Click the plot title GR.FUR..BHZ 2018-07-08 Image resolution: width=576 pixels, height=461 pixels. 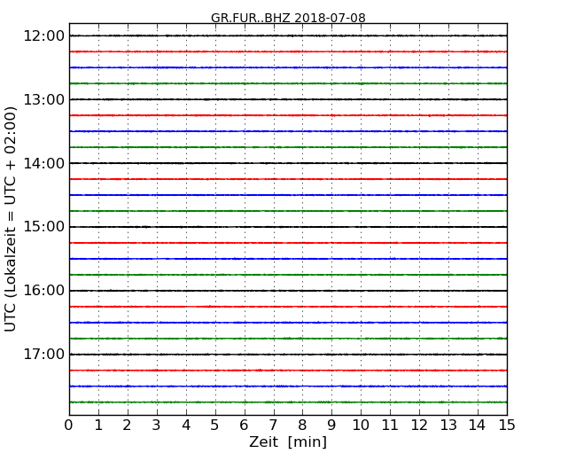pyautogui.click(x=288, y=18)
